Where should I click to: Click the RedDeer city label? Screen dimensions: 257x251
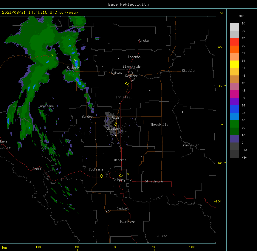coord(131,76)
